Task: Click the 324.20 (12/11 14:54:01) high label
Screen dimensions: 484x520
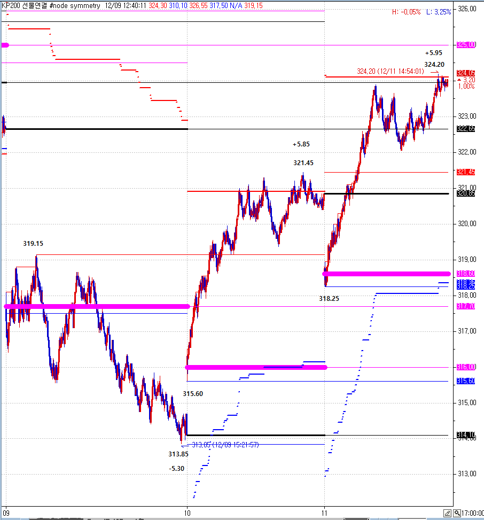Action: click(391, 71)
